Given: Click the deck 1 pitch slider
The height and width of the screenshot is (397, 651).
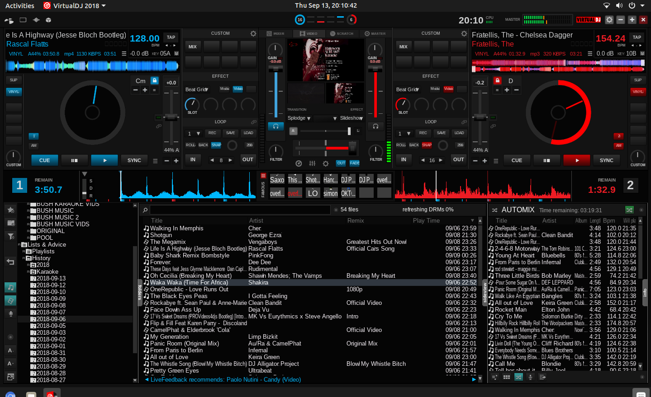Looking at the screenshot, I should point(171,117).
